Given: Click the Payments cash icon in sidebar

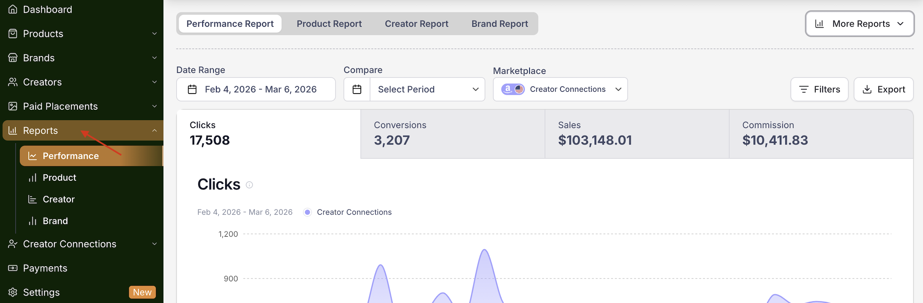Looking at the screenshot, I should [x=13, y=268].
